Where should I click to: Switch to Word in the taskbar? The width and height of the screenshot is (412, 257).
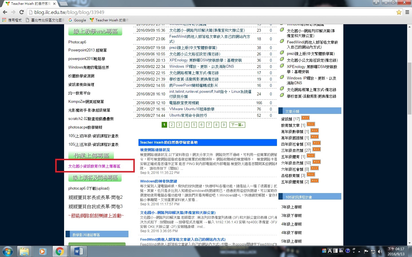pos(78,251)
